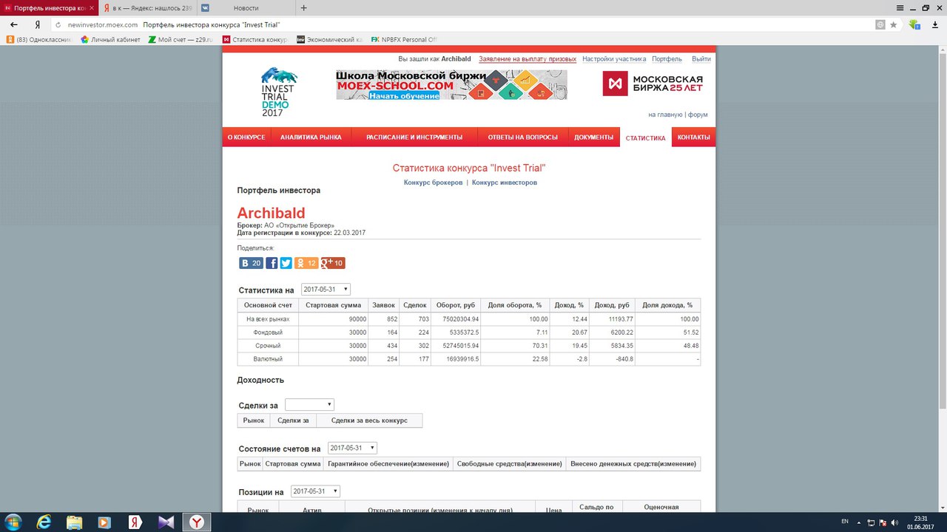This screenshot has width=947, height=532.
Task: Open the форум link
Action: click(698, 115)
